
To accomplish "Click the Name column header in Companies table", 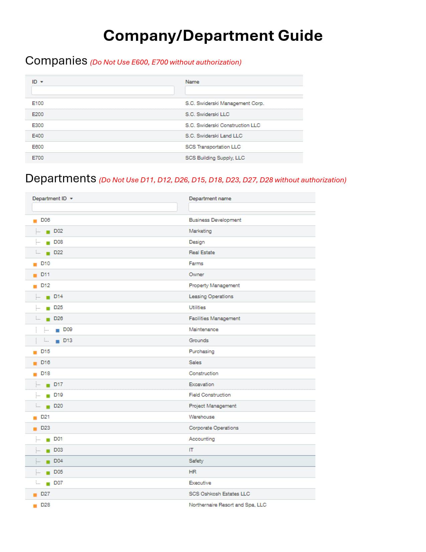I will pos(193,82).
